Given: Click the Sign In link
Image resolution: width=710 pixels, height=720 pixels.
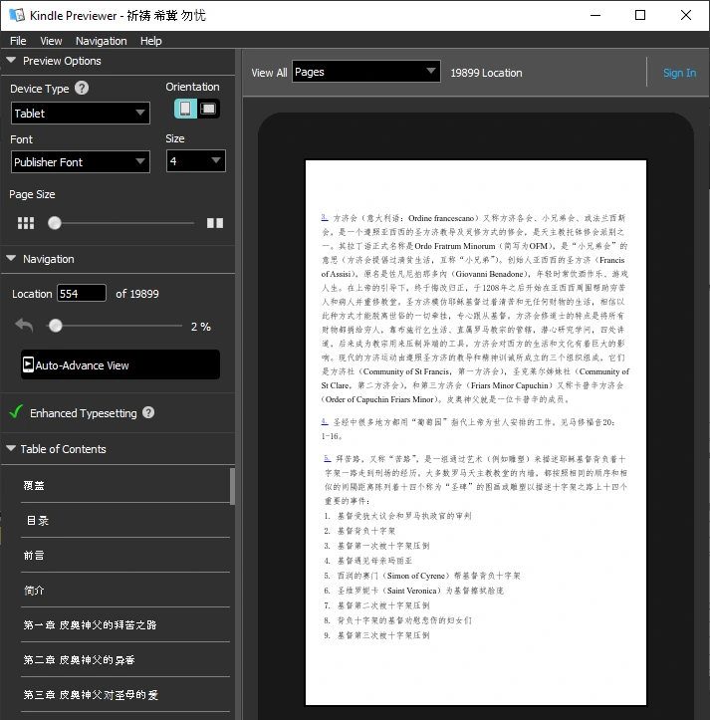Looking at the screenshot, I should point(679,73).
